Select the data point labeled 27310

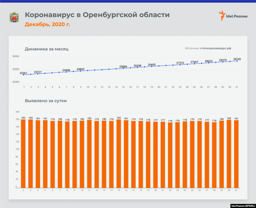pyautogui.click(x=180, y=64)
